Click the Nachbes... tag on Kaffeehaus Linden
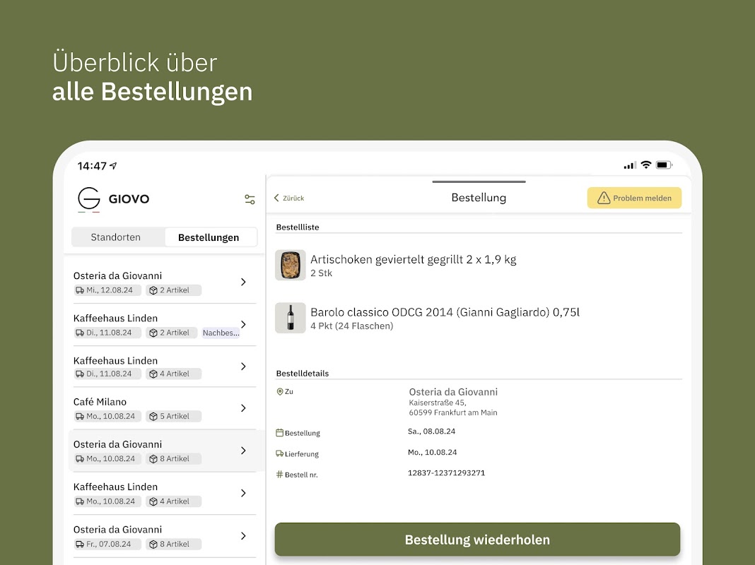 221,333
